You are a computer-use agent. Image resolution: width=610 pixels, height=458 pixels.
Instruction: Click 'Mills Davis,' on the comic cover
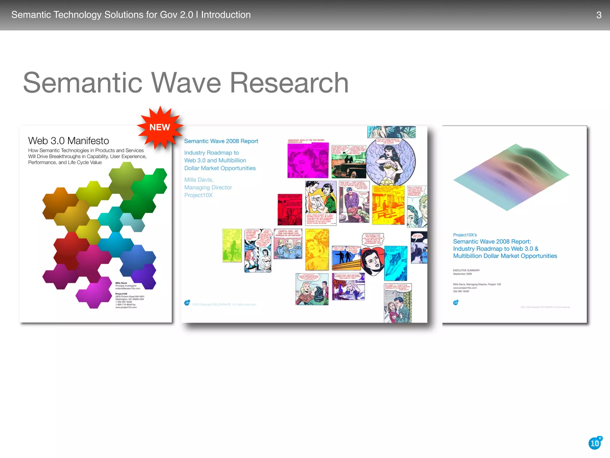click(199, 180)
